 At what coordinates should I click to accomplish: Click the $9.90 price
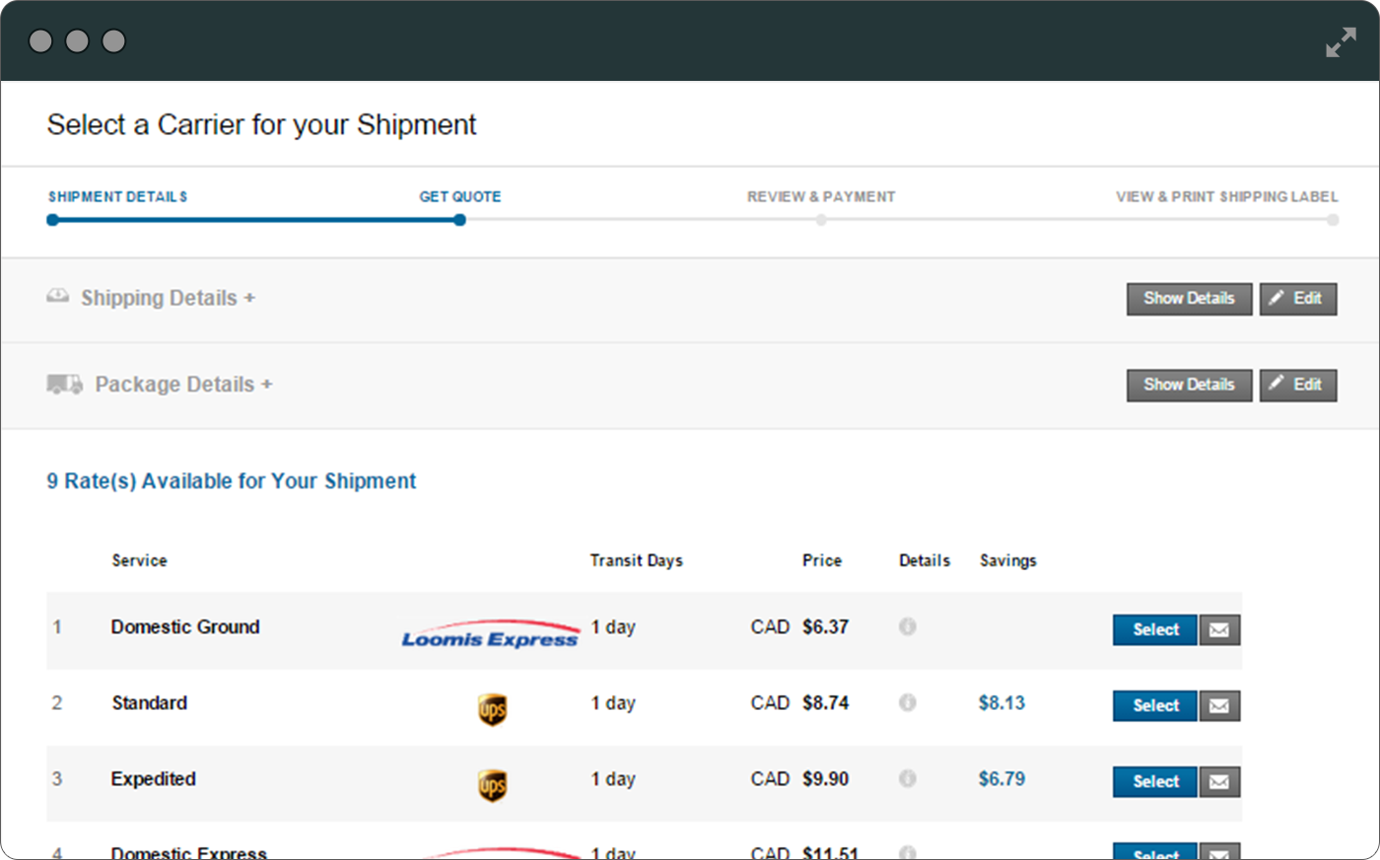click(825, 779)
